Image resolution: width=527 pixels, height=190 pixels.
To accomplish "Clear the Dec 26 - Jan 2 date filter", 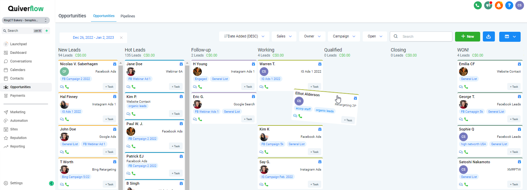I will pos(121,37).
